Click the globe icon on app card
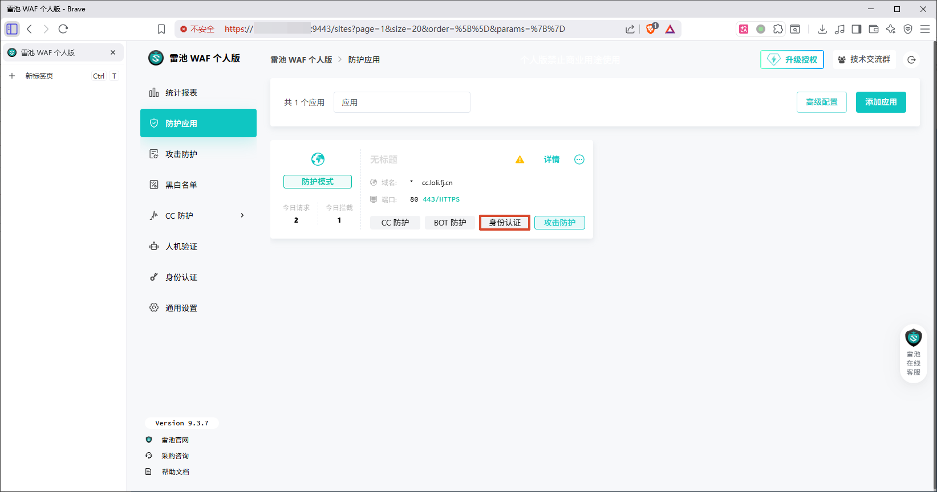Viewport: 937px width, 492px height. pyautogui.click(x=318, y=159)
